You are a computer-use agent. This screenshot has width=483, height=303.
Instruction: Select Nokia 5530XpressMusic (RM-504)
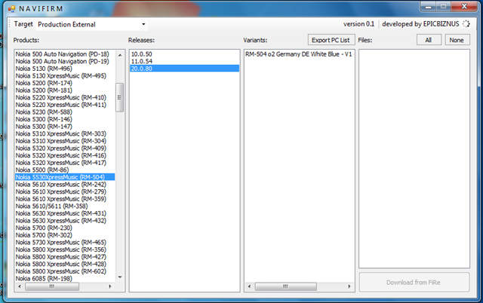(65, 177)
